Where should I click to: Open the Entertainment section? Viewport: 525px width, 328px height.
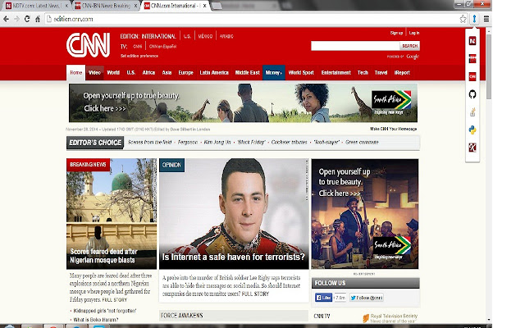pos(336,73)
